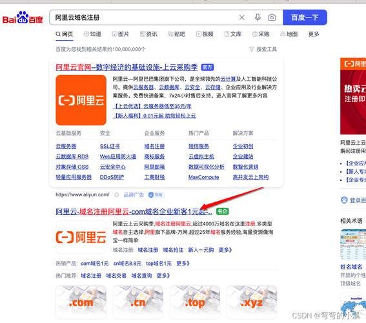
Task: Click the .cn domain thumbnail
Action: (x=138, y=302)
